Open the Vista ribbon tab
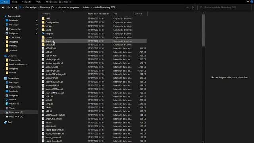This screenshot has width=254, height=143. pos(38,2)
